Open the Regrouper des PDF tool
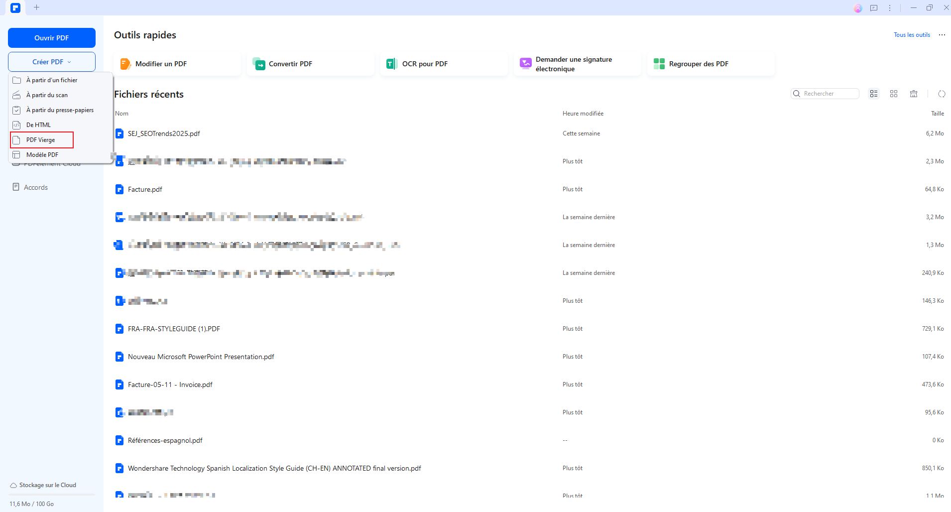The width and height of the screenshot is (951, 512). (x=711, y=64)
